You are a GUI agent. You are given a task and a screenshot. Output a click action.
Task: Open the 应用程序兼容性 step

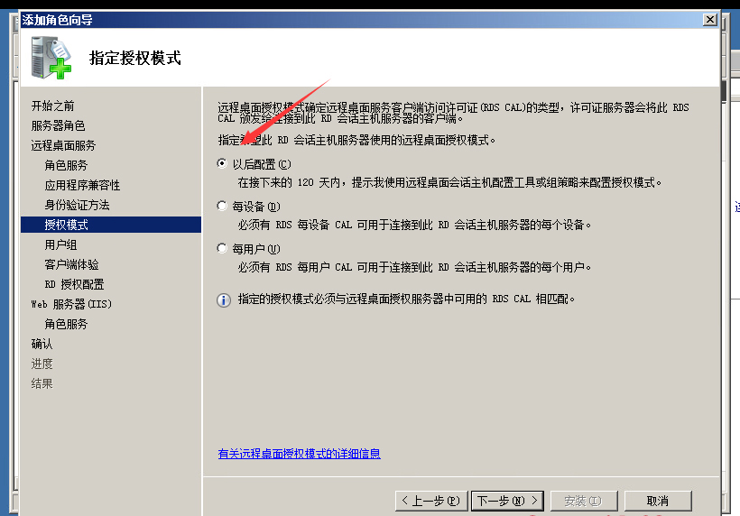82,185
